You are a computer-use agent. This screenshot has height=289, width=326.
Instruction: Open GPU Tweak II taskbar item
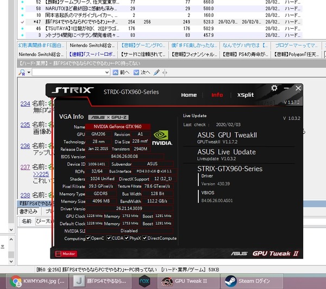tap(189, 281)
